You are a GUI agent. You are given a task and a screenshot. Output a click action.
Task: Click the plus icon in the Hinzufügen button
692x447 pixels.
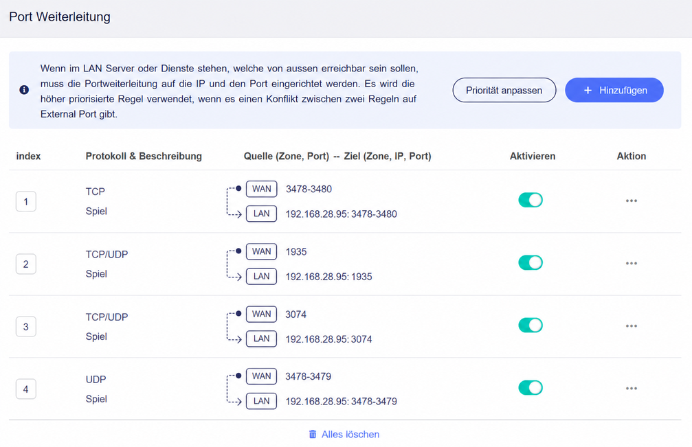pos(588,91)
